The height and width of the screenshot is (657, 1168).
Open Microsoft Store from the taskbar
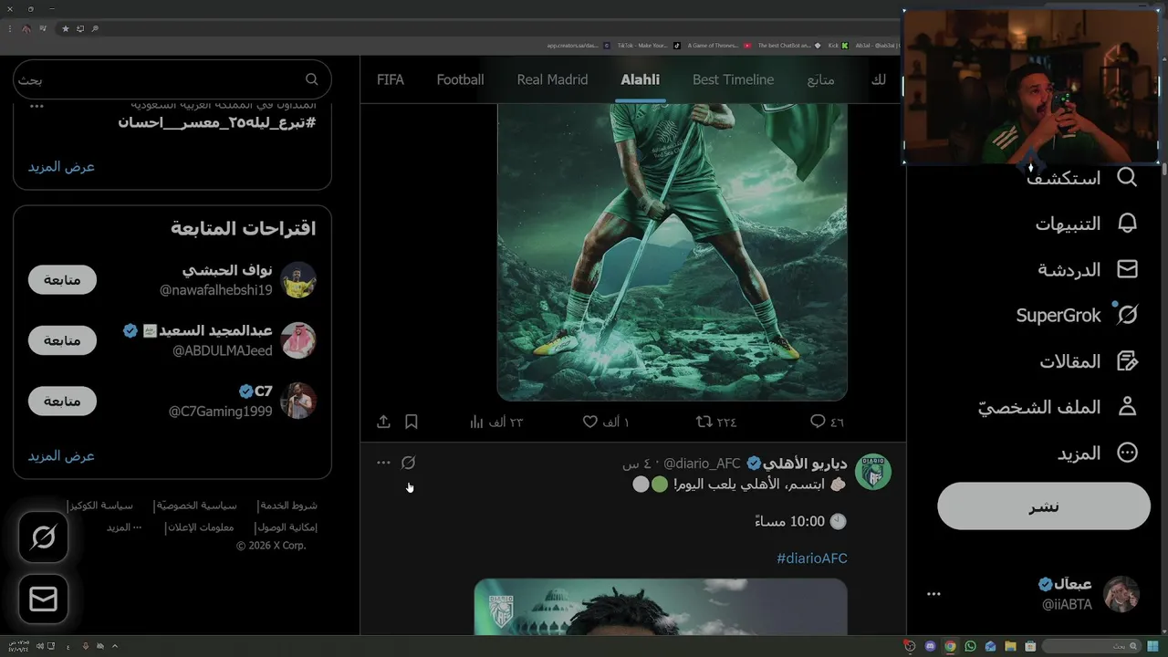(1030, 646)
